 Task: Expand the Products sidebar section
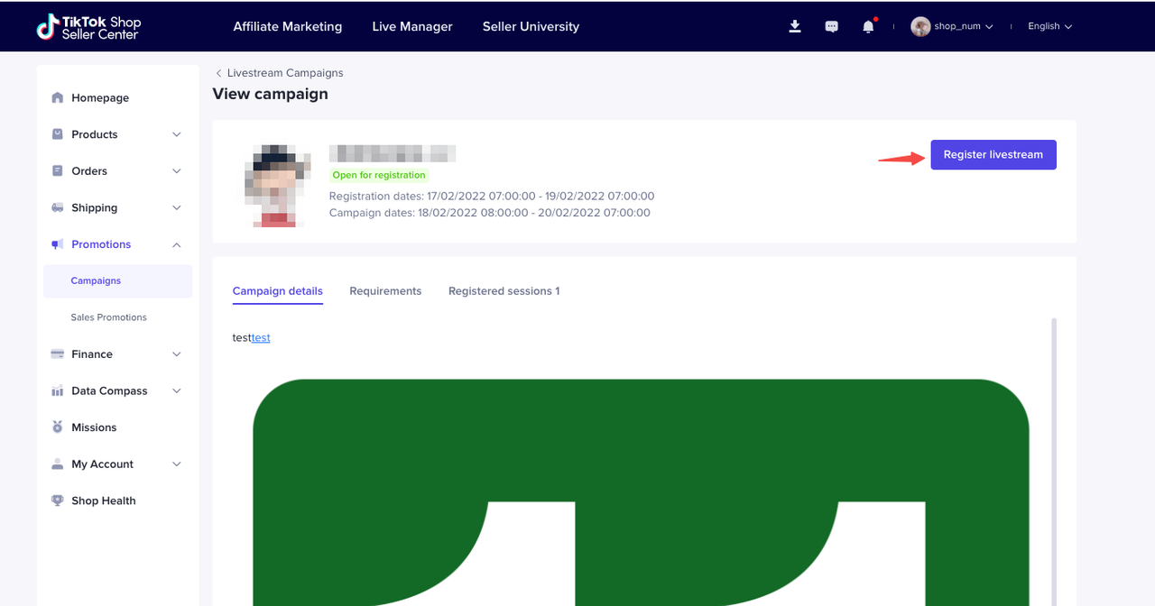[177, 134]
